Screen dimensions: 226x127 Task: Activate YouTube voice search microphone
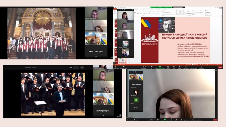click(x=82, y=67)
